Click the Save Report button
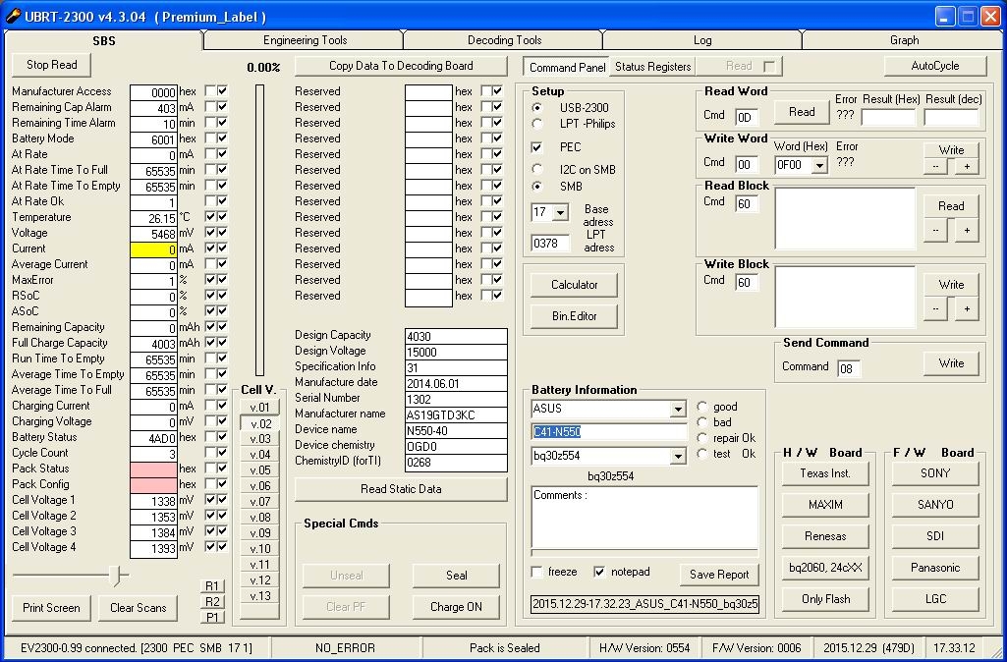This screenshot has width=1007, height=662. click(719, 575)
